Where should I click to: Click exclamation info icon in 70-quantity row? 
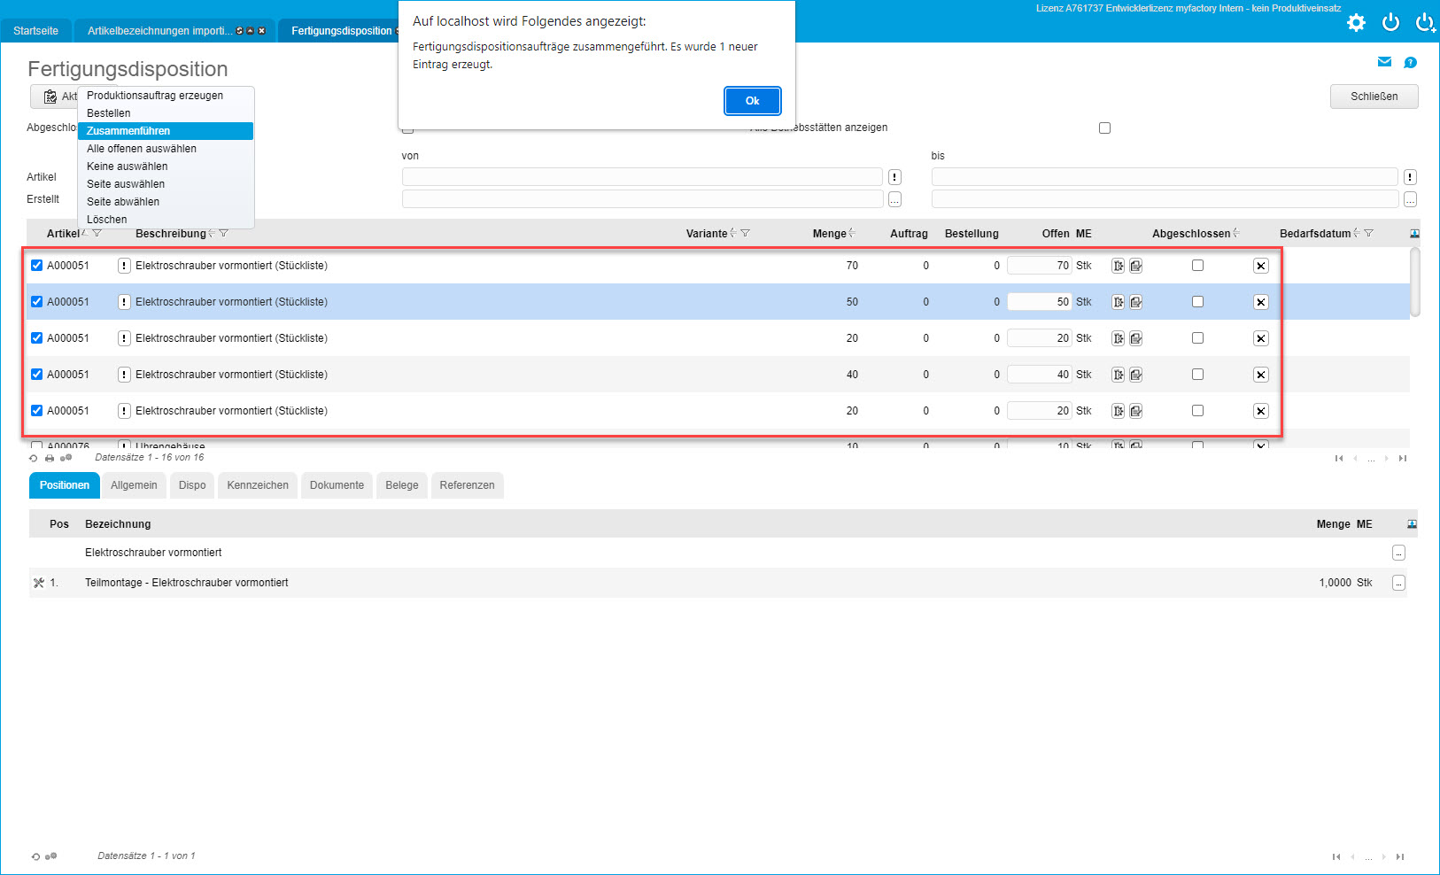[x=124, y=266]
